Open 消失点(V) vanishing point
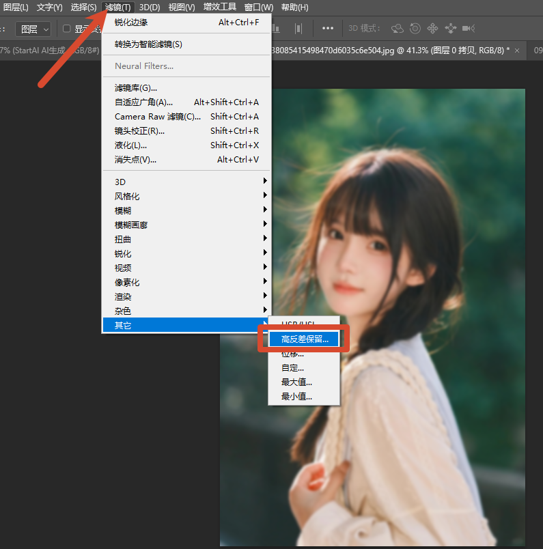This screenshot has height=549, width=543. tap(186, 160)
